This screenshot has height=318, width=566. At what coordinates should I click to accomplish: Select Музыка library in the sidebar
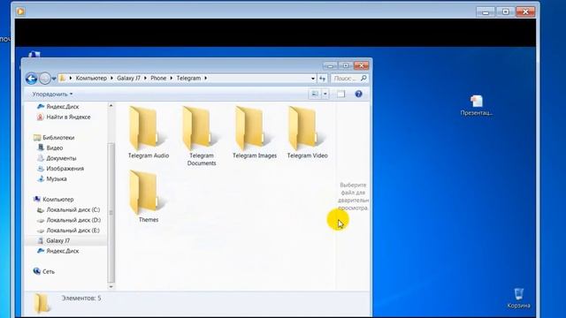tap(52, 178)
